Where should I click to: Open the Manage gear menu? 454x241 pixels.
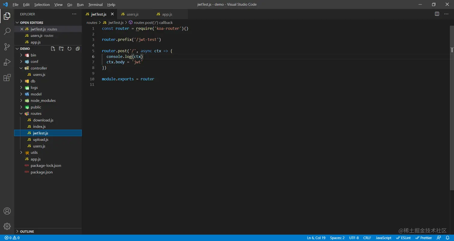click(7, 226)
